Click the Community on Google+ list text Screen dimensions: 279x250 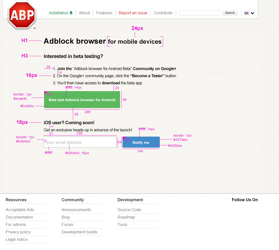[154, 69]
